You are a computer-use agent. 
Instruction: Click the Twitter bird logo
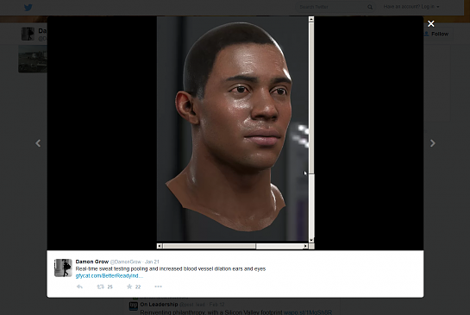28,8
